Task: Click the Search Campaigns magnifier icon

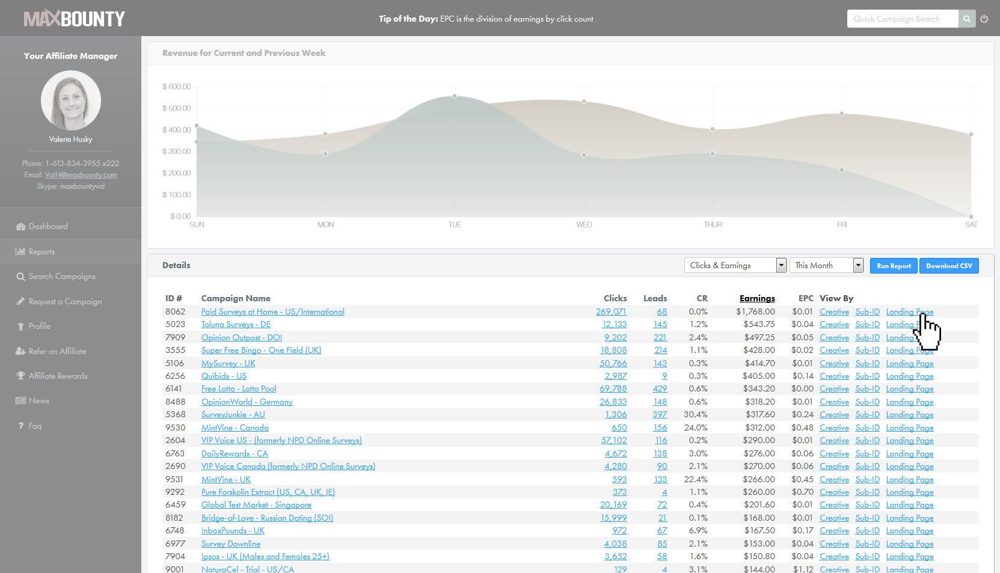Action: click(20, 277)
